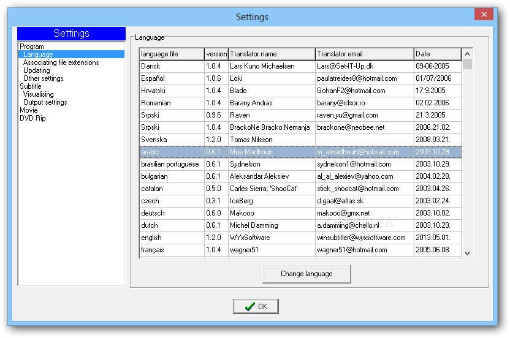Viewport: 510px width, 338px height.
Task: Select the Srpski row translated by Raven
Action: (300, 115)
